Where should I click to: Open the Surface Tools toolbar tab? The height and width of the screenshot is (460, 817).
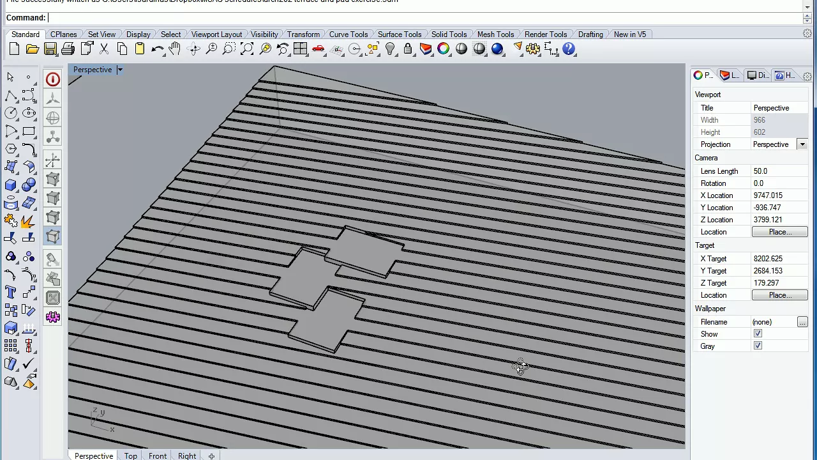[400, 34]
